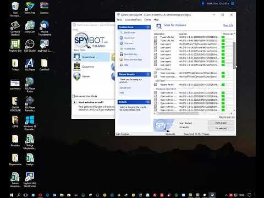Click Hide link in donate panel
The height and width of the screenshot is (198, 264).
122,93
